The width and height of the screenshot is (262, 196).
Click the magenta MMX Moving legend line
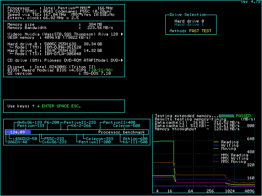click(x=216, y=162)
